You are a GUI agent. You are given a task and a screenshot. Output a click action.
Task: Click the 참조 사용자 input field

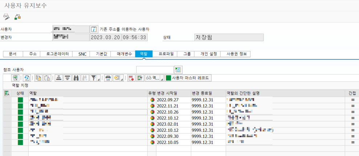(x=155, y=69)
